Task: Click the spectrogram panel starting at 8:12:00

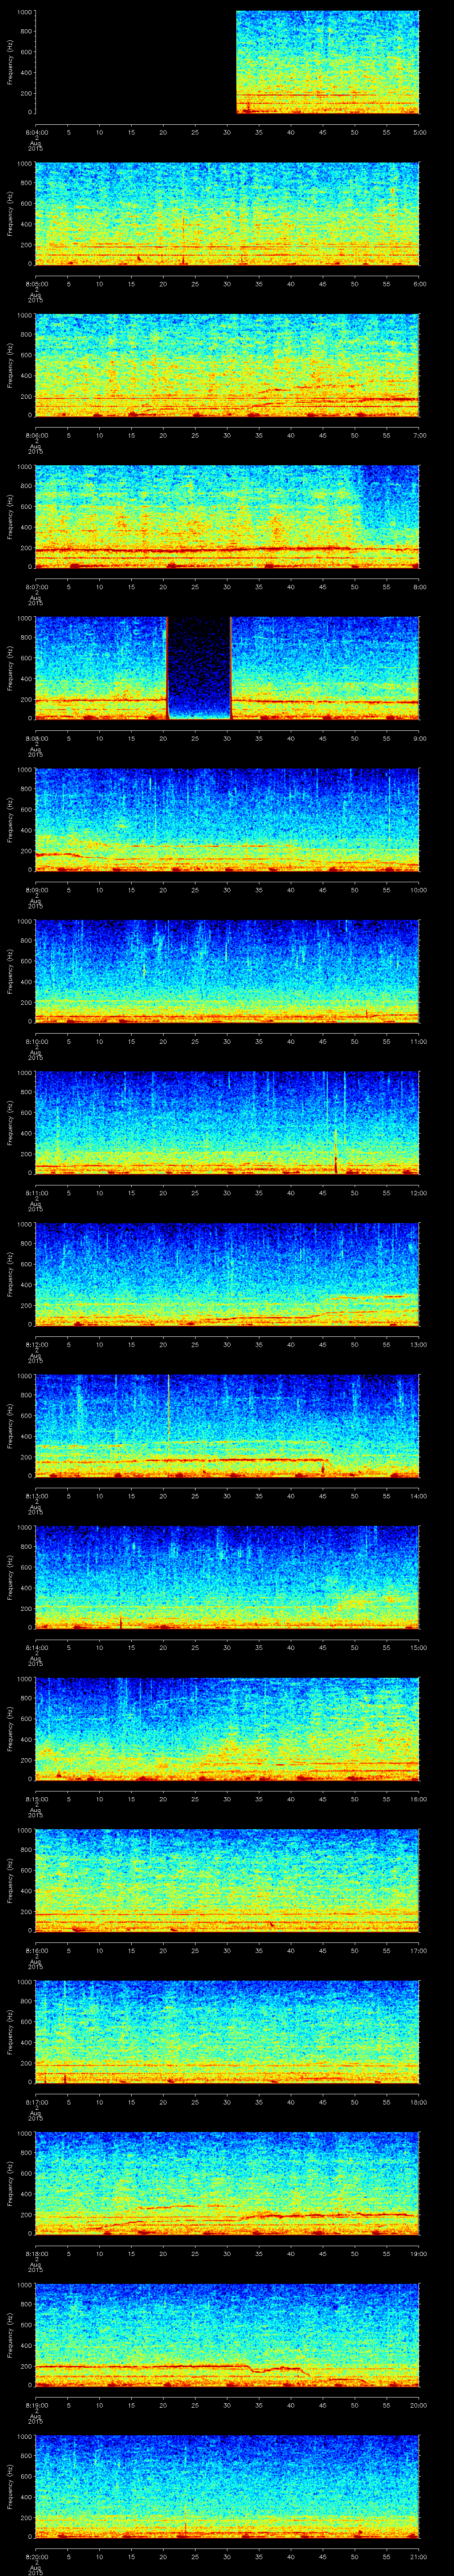Action: pyautogui.click(x=227, y=1274)
